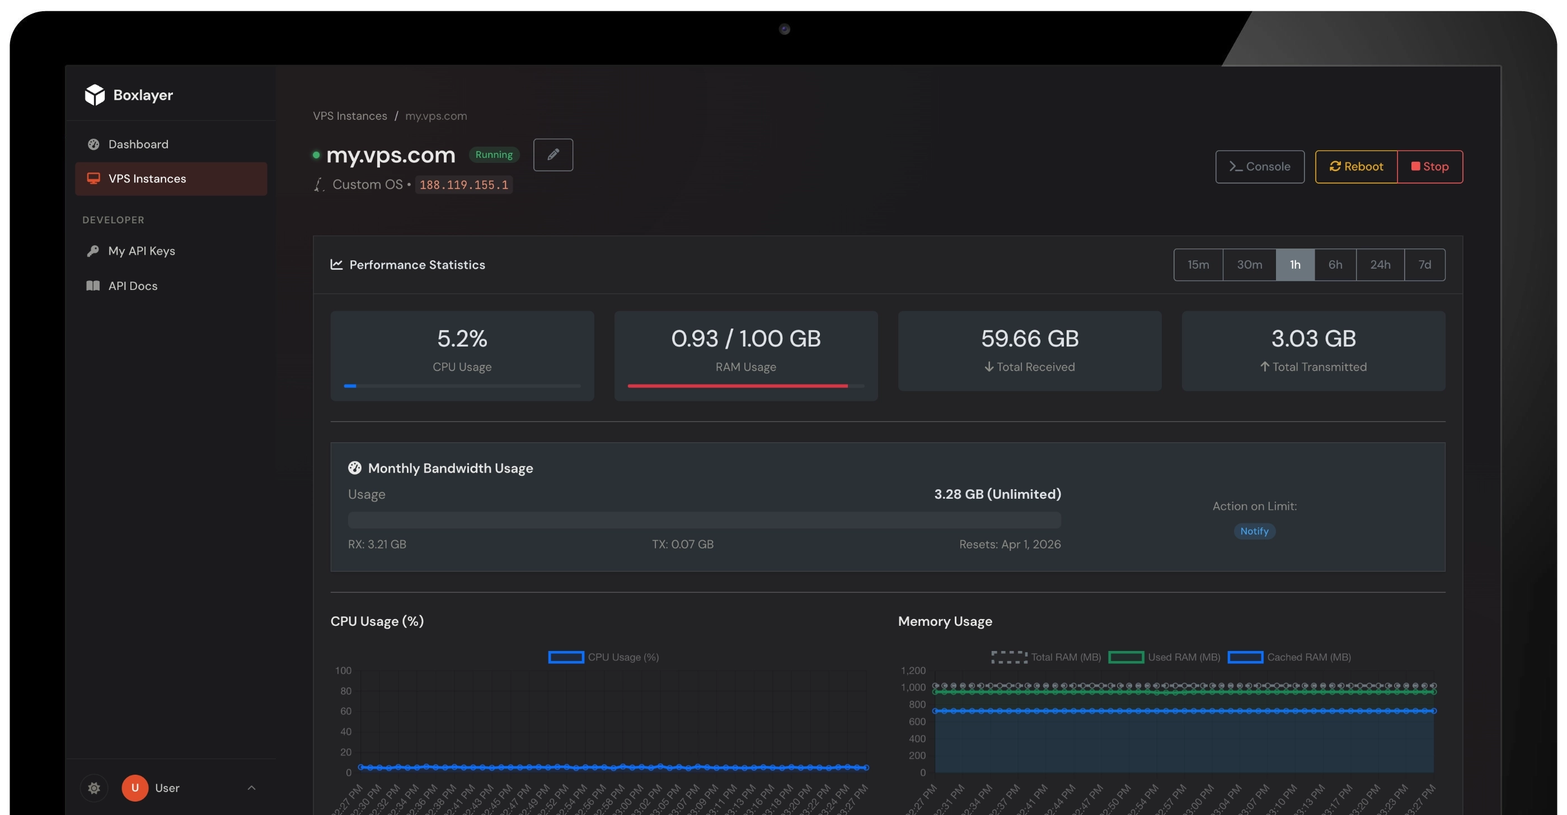The height and width of the screenshot is (815, 1567).
Task: Toggle the CPU Usage legend in the chart
Action: (603, 657)
